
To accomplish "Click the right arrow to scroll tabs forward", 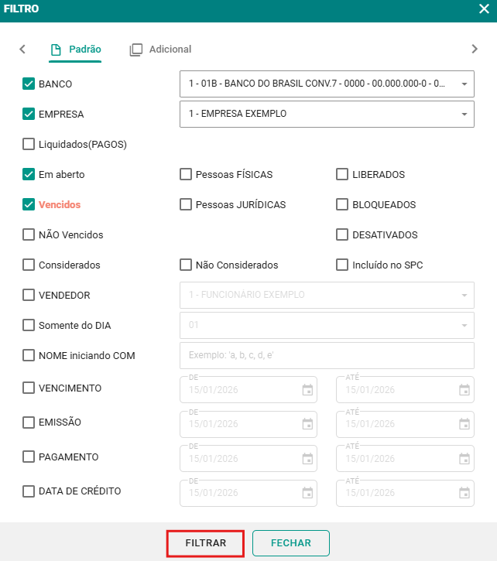I will coord(475,49).
